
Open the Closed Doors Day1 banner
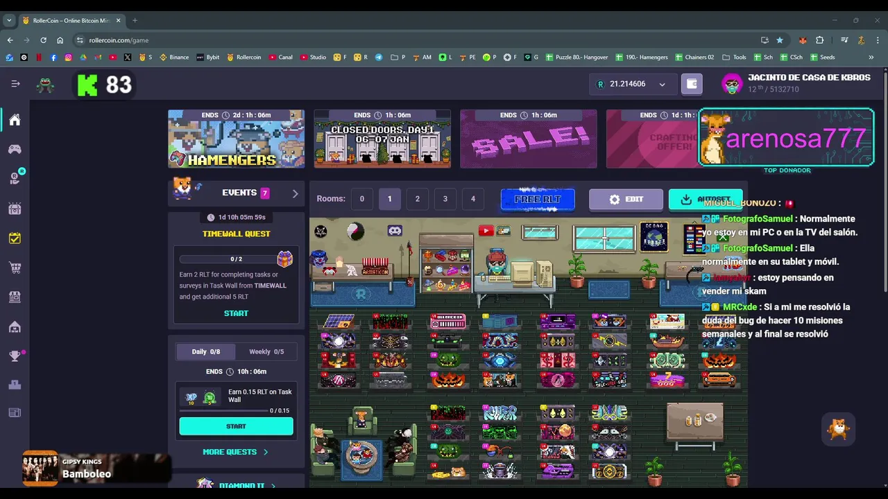coord(382,139)
